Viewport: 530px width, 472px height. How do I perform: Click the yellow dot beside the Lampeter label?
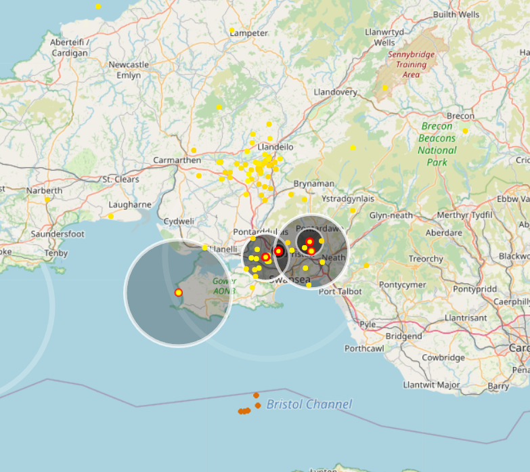232,30
